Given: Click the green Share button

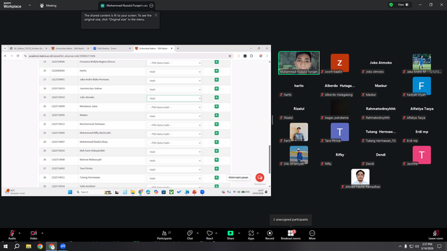Looking at the screenshot, I should (230, 235).
